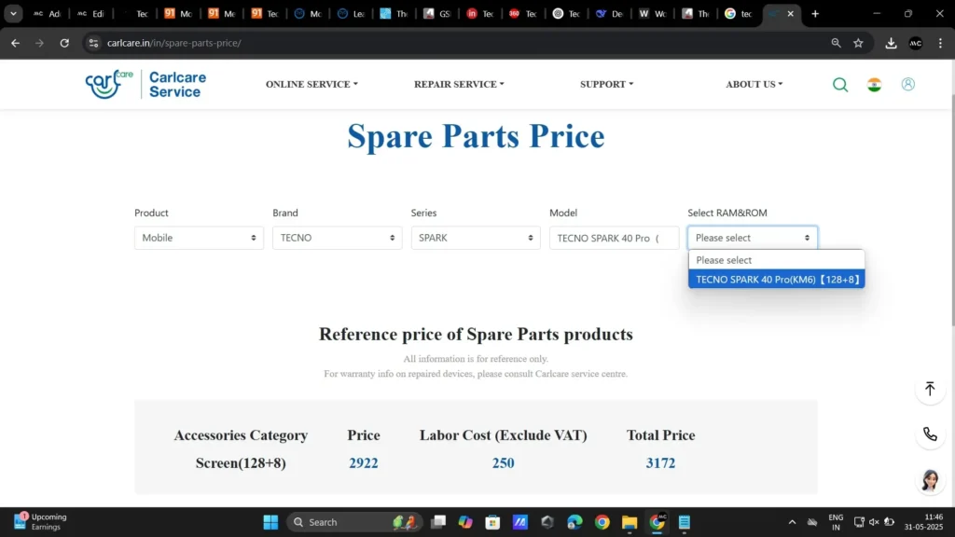Click the labor cost value 250
Image resolution: width=955 pixels, height=537 pixels.
(503, 463)
